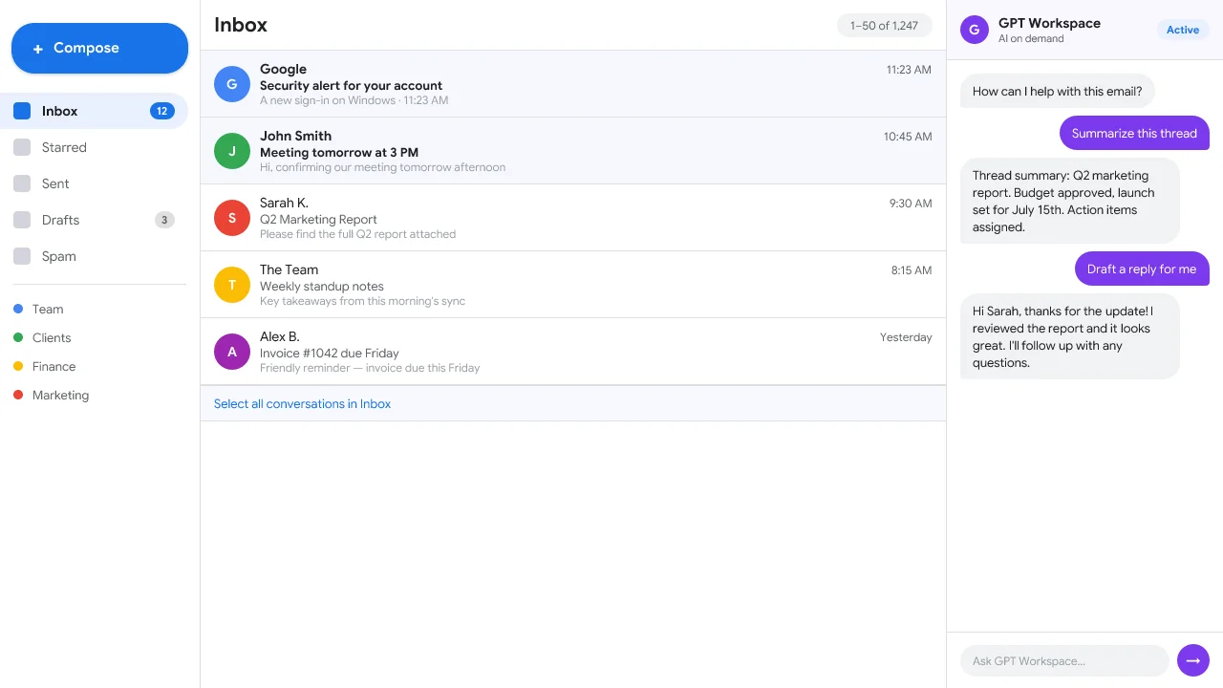This screenshot has width=1223, height=688.
Task: Click the GPT Workspace panel title
Action: [1049, 23]
